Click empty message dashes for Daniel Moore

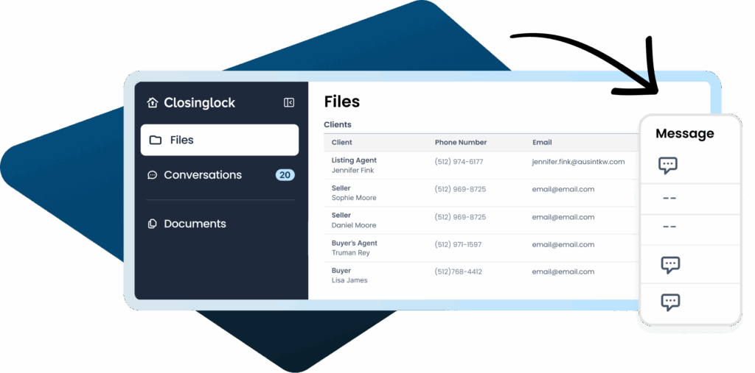(x=669, y=227)
